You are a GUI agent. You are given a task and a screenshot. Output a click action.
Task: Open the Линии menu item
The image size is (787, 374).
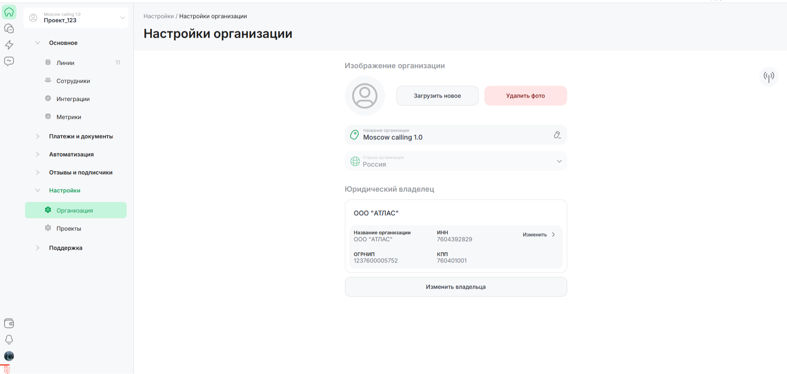(x=66, y=63)
